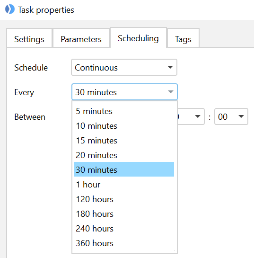Open the Parameters tab
Screen dimensions: 254x258
pos(81,38)
